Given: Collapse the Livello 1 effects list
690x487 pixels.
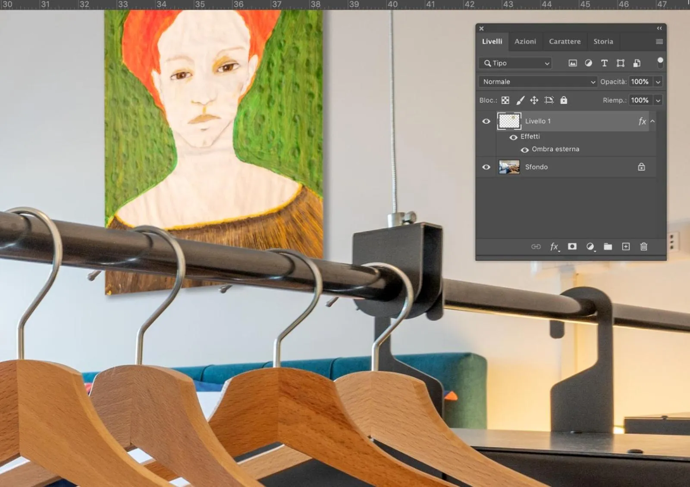Looking at the screenshot, I should coord(652,122).
